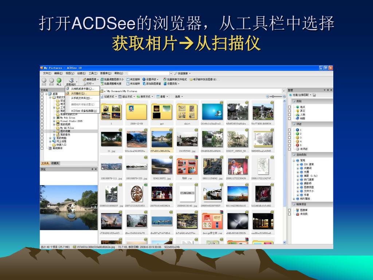
Task: Check the 其它 category checkbox
Action: point(290,111)
